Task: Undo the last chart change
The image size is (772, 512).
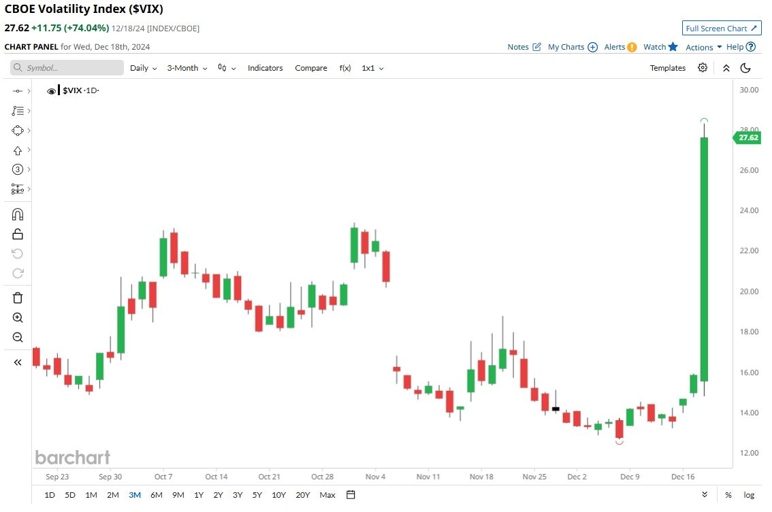Action: click(x=18, y=254)
